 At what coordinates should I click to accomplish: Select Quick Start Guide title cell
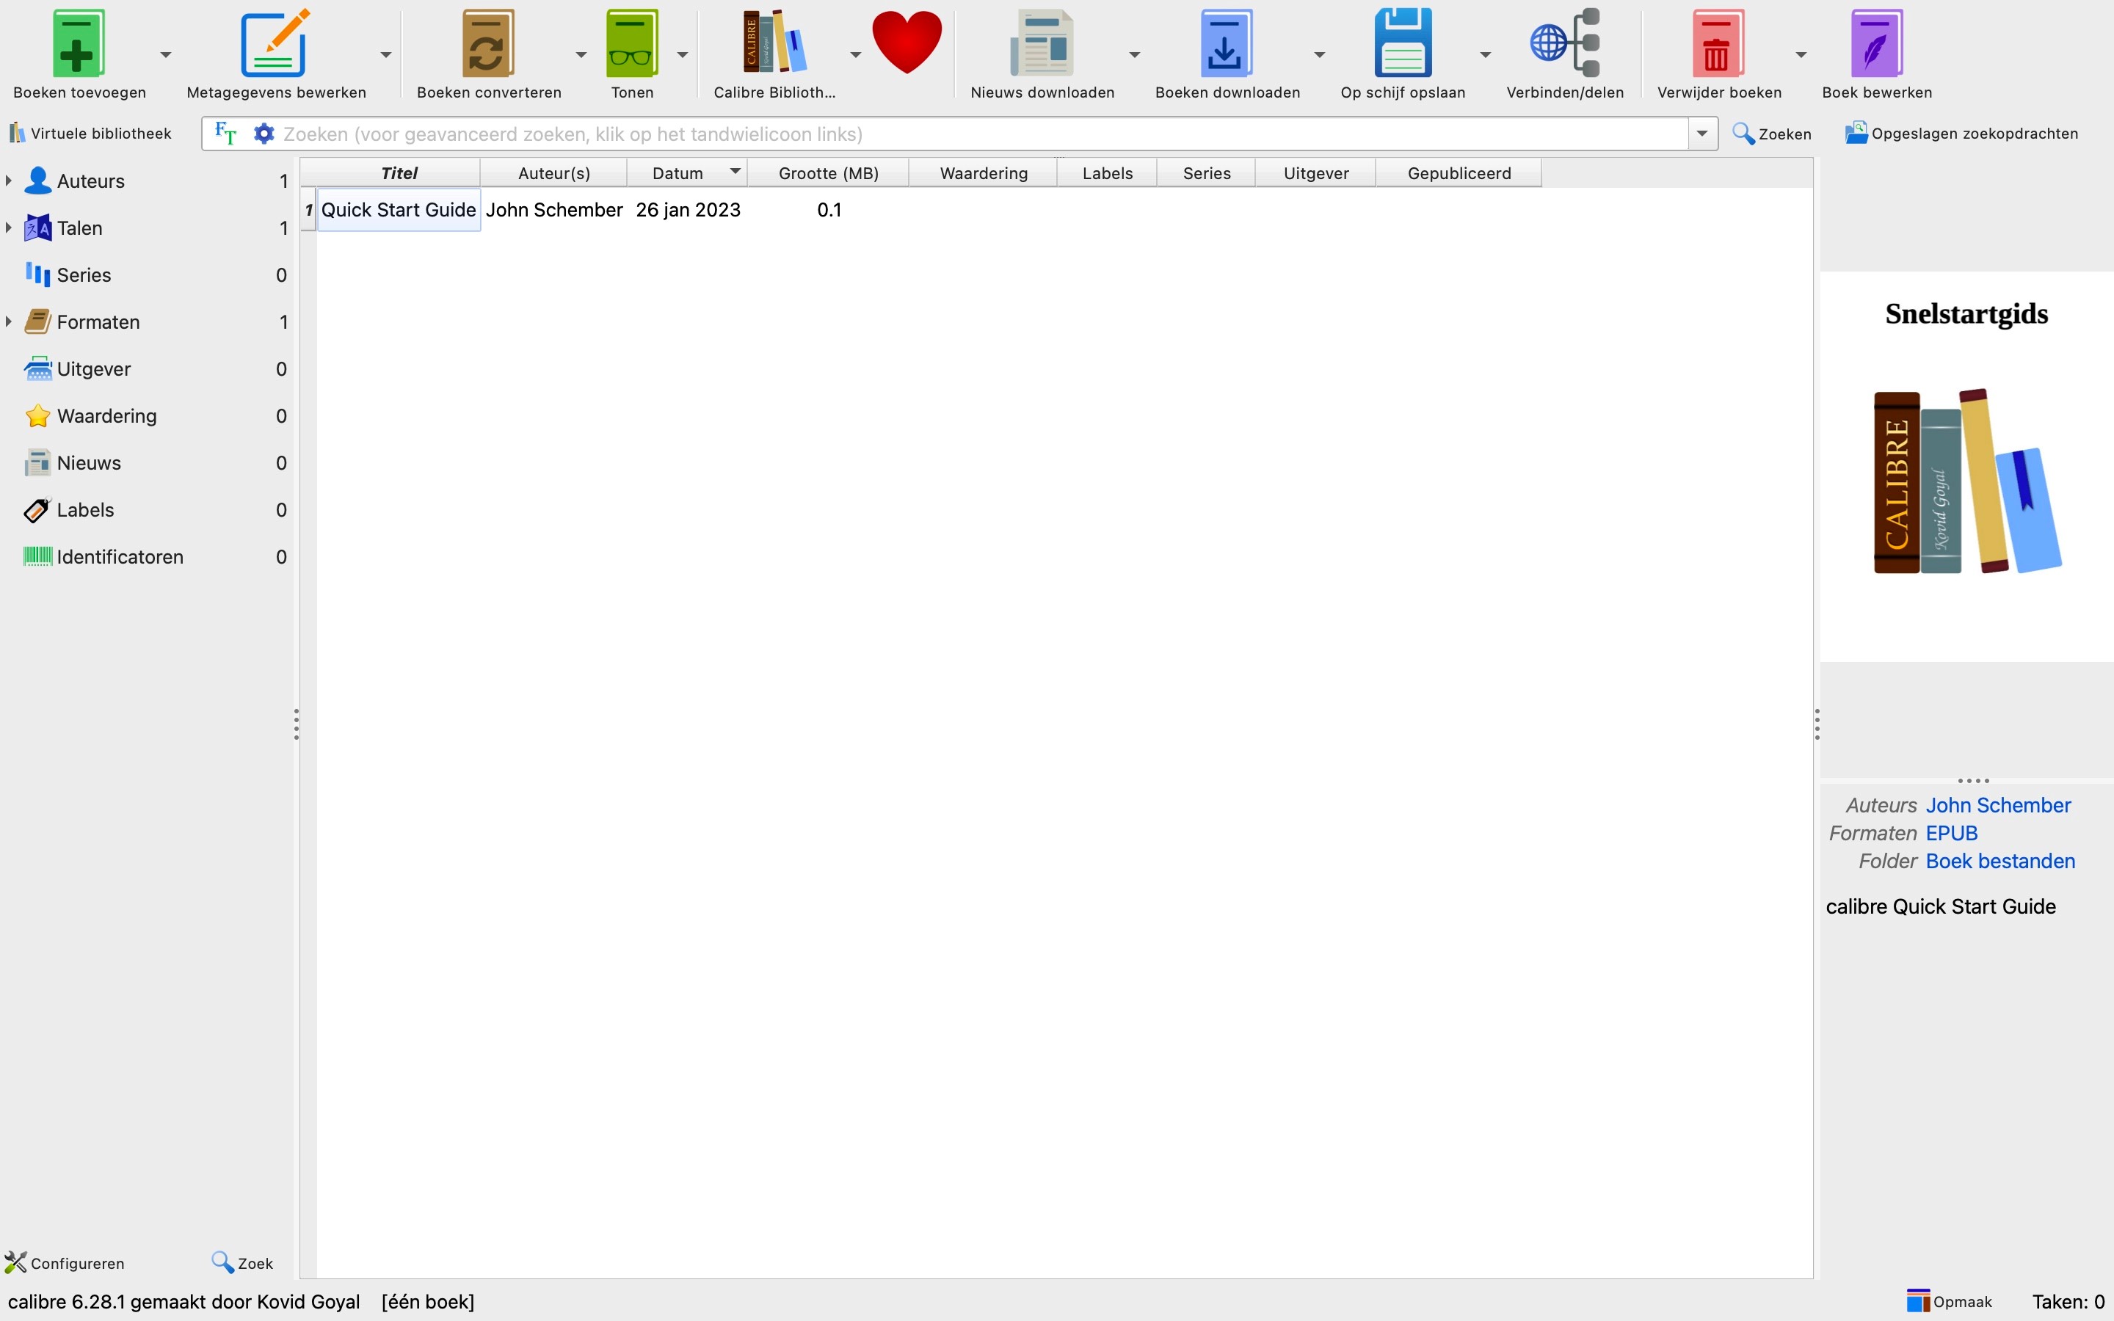[x=399, y=210]
